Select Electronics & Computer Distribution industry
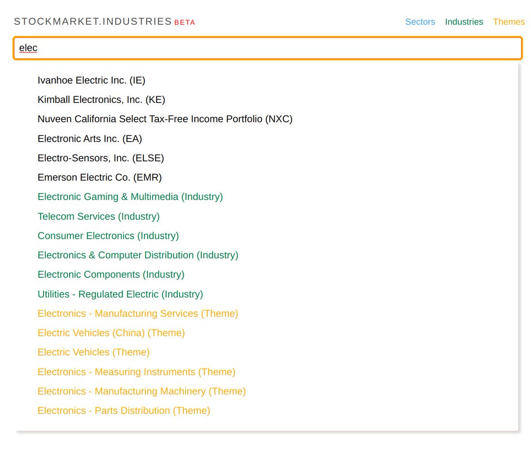The height and width of the screenshot is (453, 531). (x=138, y=255)
